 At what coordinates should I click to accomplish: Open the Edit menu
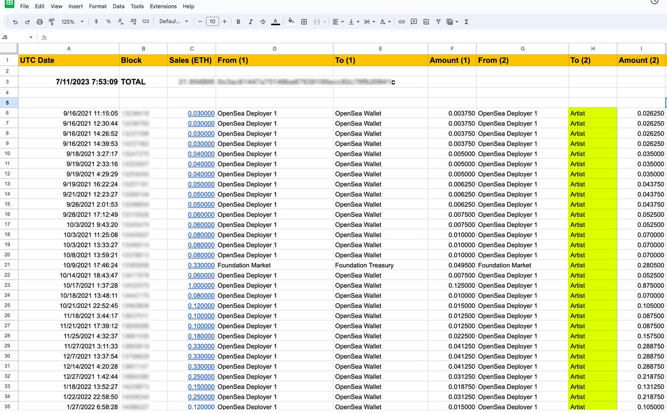click(x=39, y=6)
